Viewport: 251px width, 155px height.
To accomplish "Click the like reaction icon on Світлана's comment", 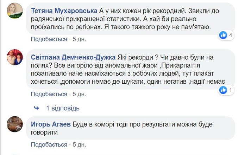I will pos(223,90).
